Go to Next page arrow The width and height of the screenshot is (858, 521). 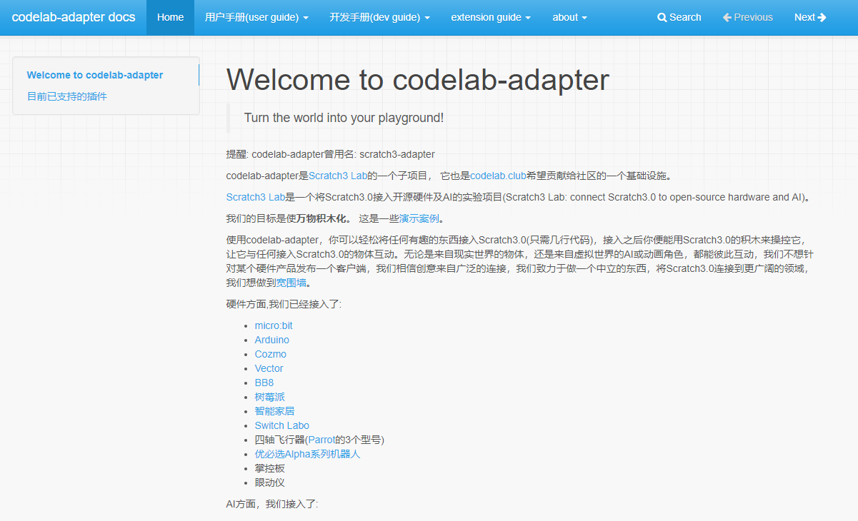click(x=822, y=17)
